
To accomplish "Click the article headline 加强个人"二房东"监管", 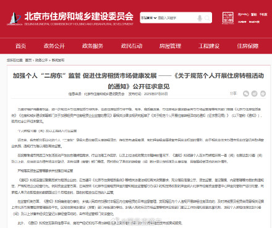I will tap(138, 81).
